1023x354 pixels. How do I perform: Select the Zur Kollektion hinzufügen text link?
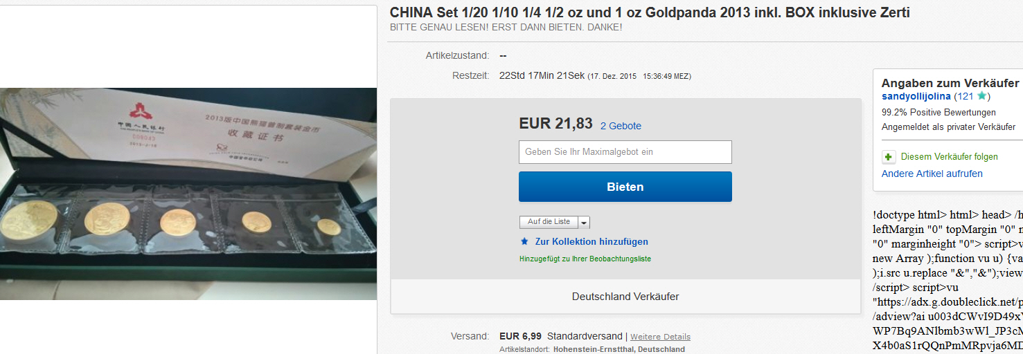click(x=591, y=241)
